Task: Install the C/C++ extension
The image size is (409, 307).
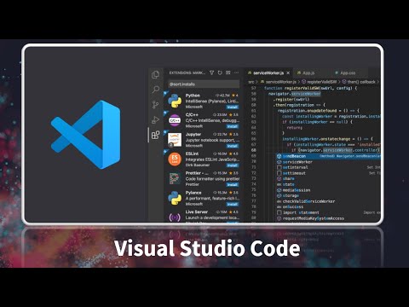Action: pyautogui.click(x=233, y=126)
